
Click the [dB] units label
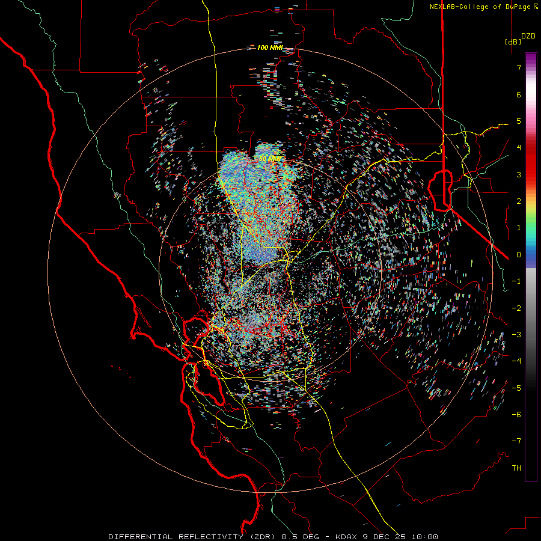(513, 41)
